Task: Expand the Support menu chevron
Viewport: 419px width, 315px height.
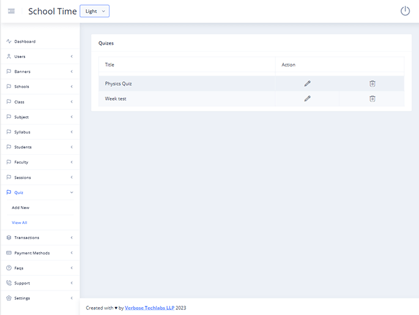Action: click(72, 283)
